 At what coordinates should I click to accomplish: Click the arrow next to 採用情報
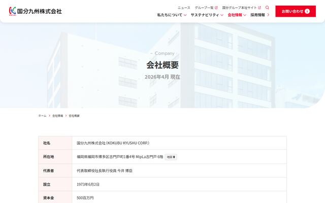(x=268, y=15)
